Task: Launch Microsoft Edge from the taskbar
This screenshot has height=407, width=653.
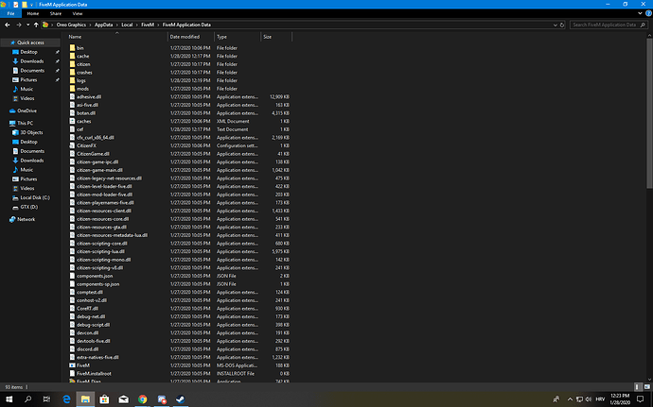Action: pos(66,399)
